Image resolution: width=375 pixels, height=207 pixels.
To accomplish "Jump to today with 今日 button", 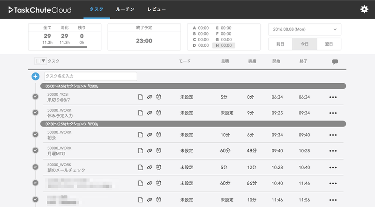I will 304,44.
